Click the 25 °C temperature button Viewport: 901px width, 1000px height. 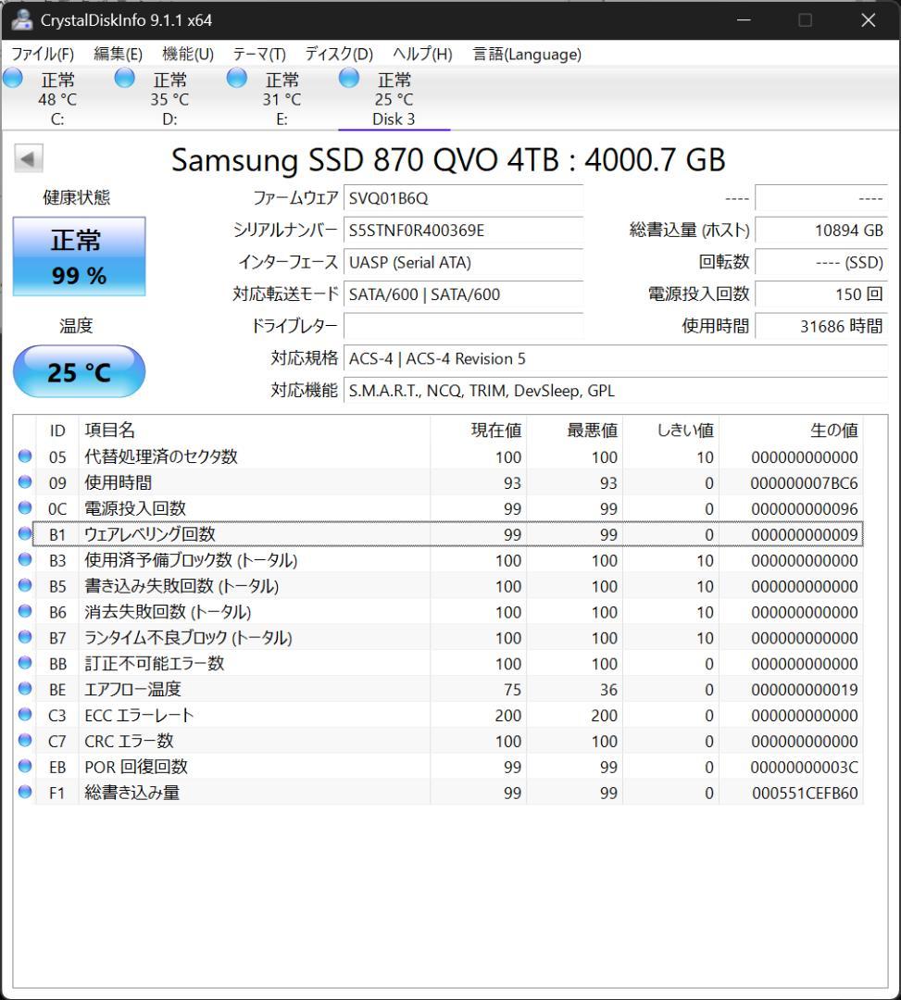click(79, 372)
